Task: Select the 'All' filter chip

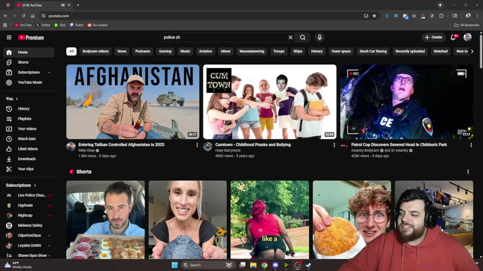Action: pos(71,51)
